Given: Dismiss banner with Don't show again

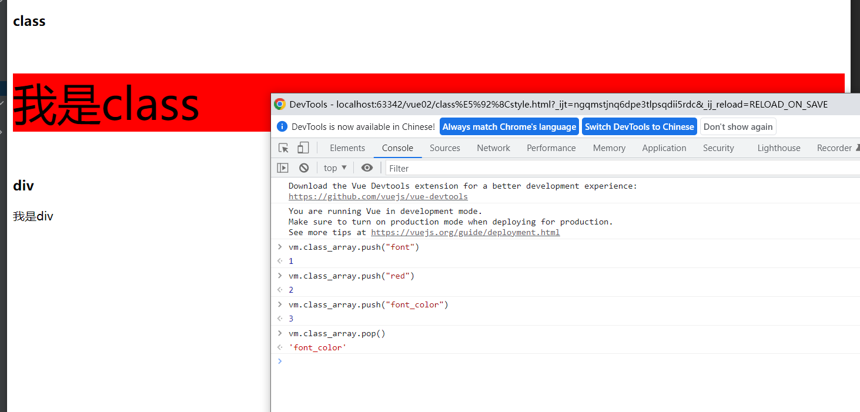Looking at the screenshot, I should (738, 127).
